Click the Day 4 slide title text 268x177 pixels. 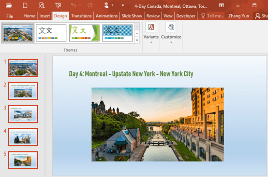(131, 74)
